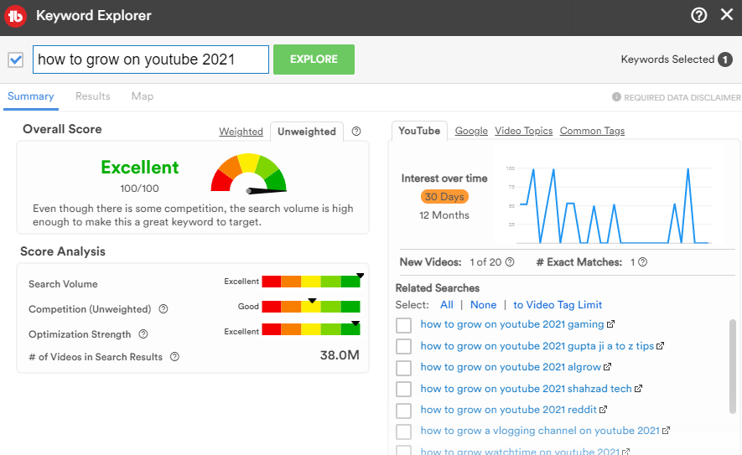Viewport: 742px width, 455px height.
Task: Open 'how to grow on youtube 2021 reddit' link
Action: 508,409
